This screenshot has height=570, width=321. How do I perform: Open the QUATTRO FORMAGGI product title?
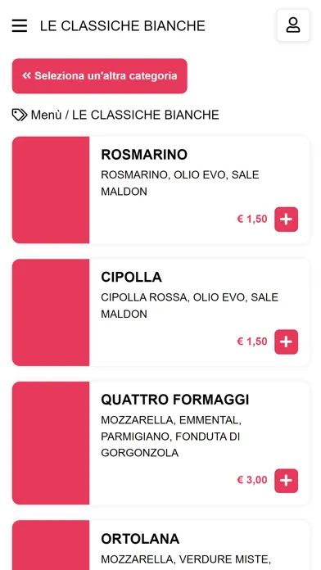click(175, 400)
